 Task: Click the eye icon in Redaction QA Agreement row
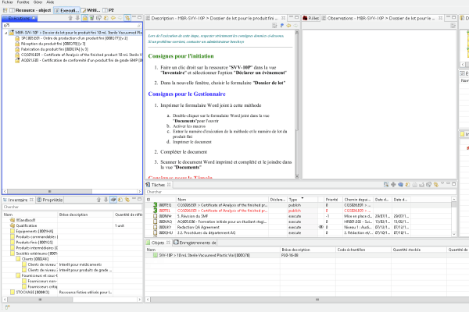[321, 227]
